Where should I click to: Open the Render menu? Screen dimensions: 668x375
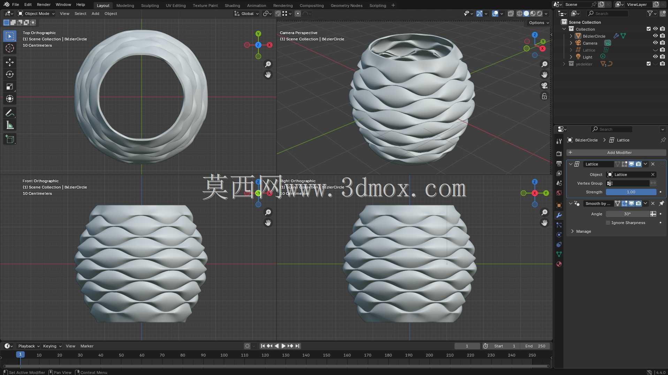pos(44,5)
